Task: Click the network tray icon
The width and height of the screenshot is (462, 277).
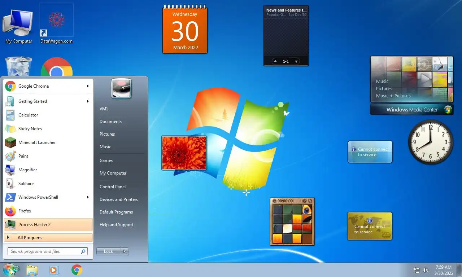Action: pyautogui.click(x=417, y=270)
